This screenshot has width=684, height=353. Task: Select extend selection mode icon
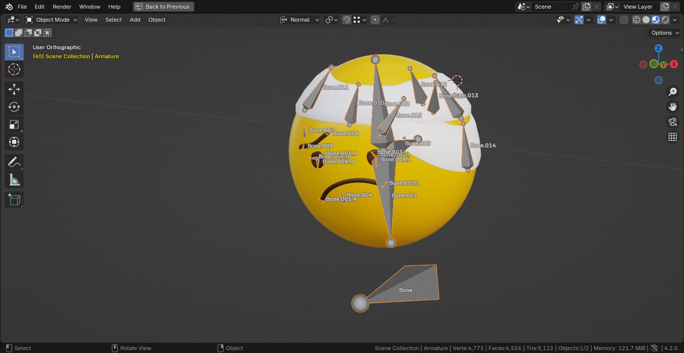[x=19, y=33]
